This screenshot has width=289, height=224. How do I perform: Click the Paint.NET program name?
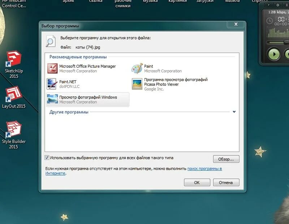(x=68, y=82)
